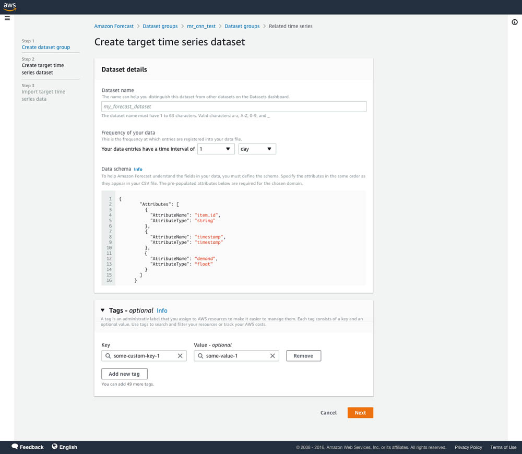Select Step 3 Import target time series data

coord(43,95)
